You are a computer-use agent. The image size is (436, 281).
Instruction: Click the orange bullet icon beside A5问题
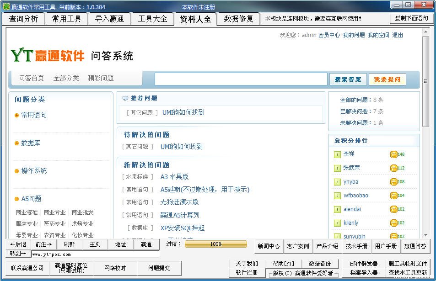coord(16,199)
